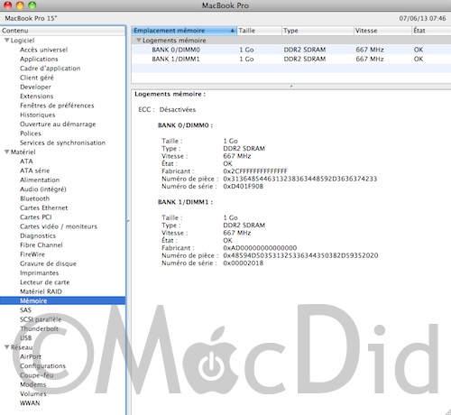Click serial number 0xD401F908 value
This screenshot has width=451, height=415.
pyautogui.click(x=243, y=187)
